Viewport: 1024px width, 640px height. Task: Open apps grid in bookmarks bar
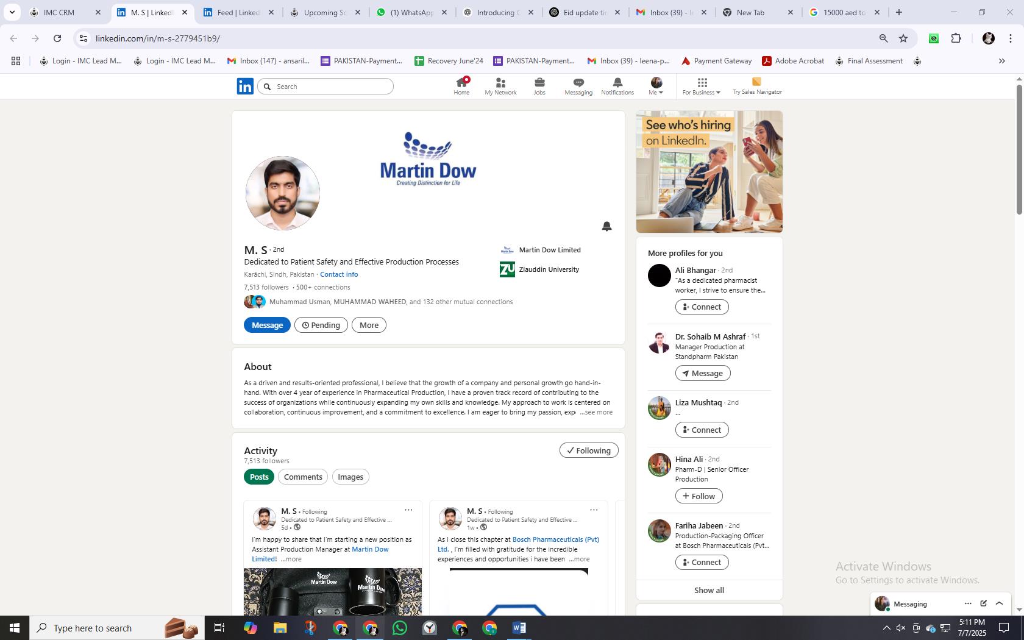[16, 61]
